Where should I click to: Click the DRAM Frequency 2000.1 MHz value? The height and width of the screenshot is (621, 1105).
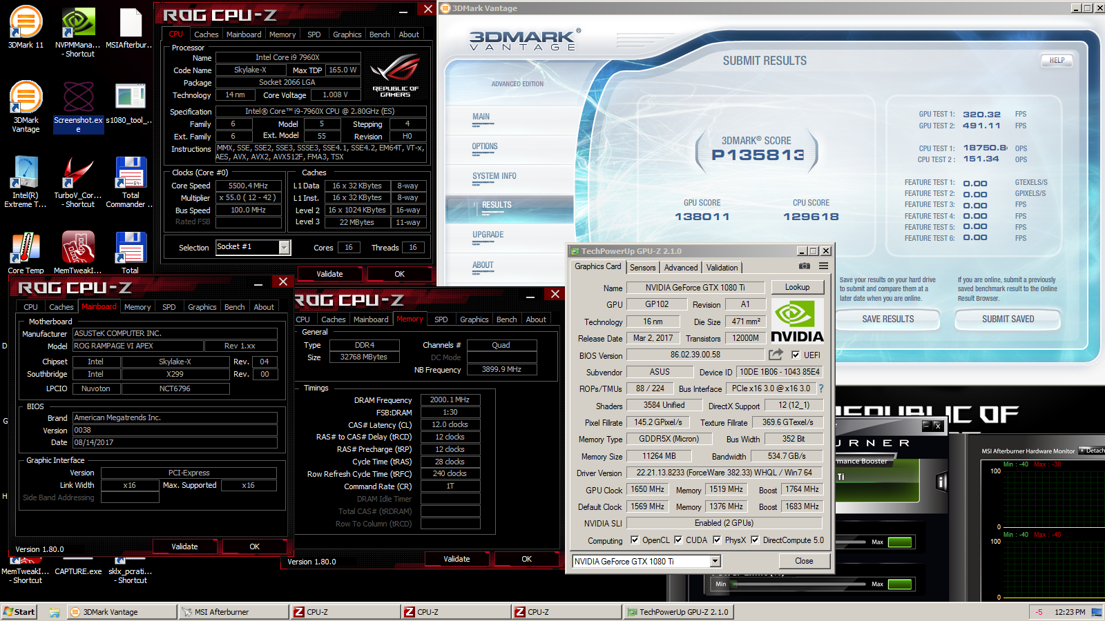tap(450, 400)
